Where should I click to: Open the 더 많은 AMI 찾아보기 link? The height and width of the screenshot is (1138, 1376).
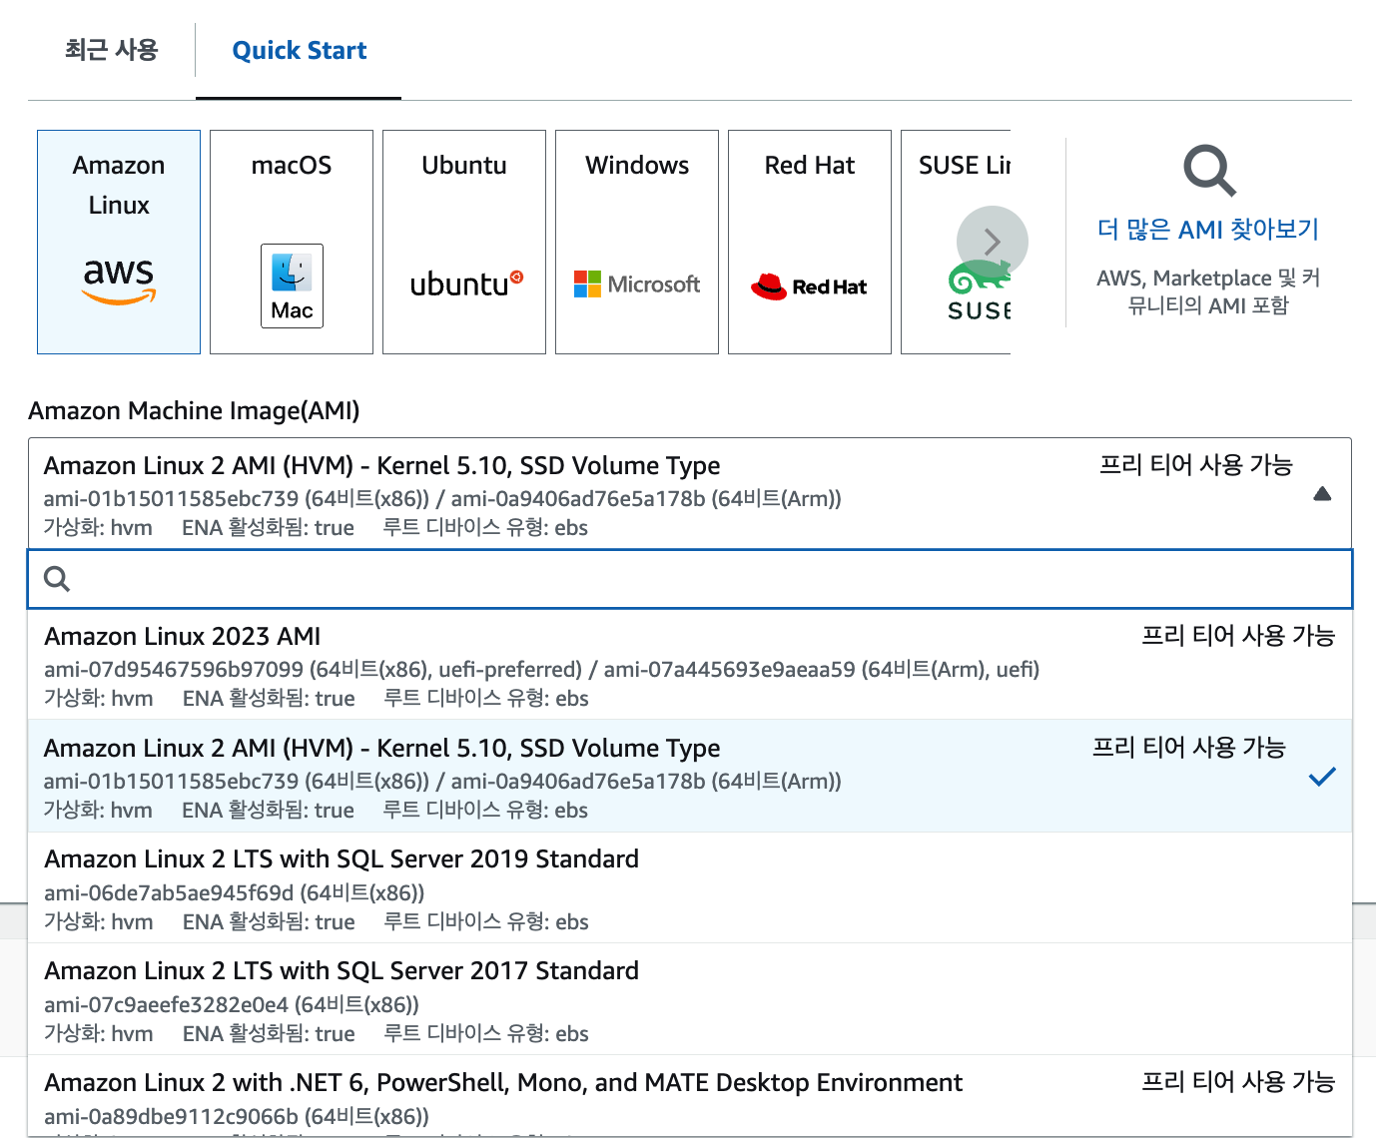(1208, 230)
